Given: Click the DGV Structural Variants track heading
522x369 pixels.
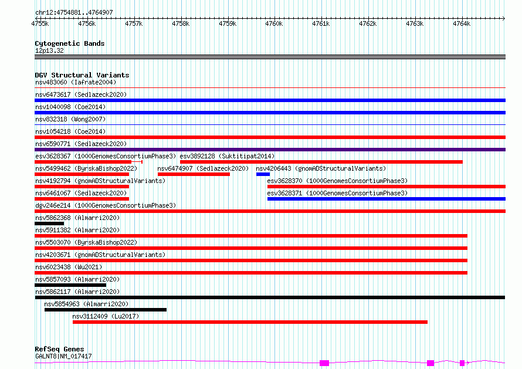Looking at the screenshot, I should click(x=82, y=75).
